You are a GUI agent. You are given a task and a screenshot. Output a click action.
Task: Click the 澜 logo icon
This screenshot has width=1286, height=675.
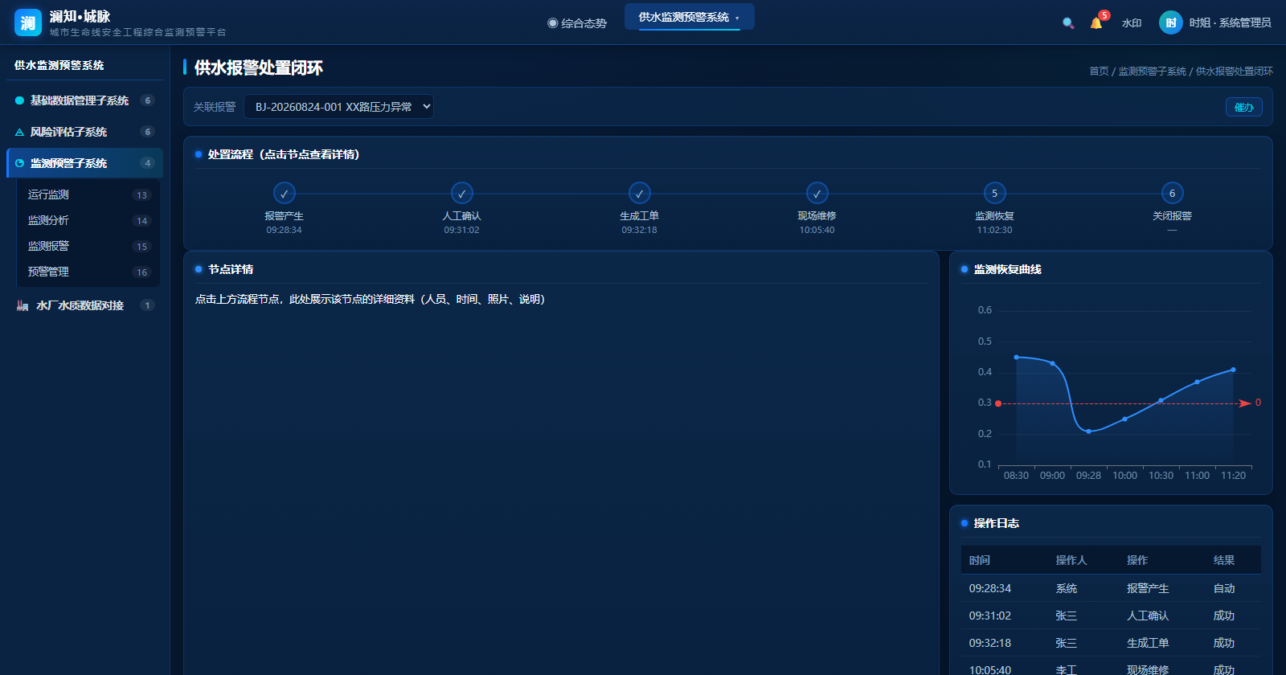(28, 22)
